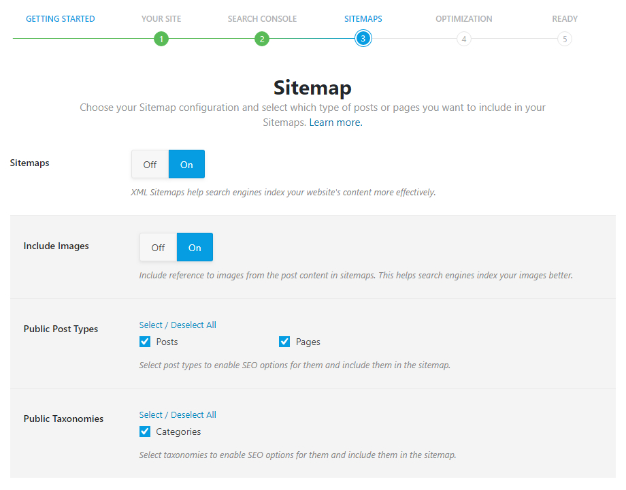Image resolution: width=626 pixels, height=490 pixels.
Task: Click step 5 circle under Ready
Action: click(x=565, y=39)
